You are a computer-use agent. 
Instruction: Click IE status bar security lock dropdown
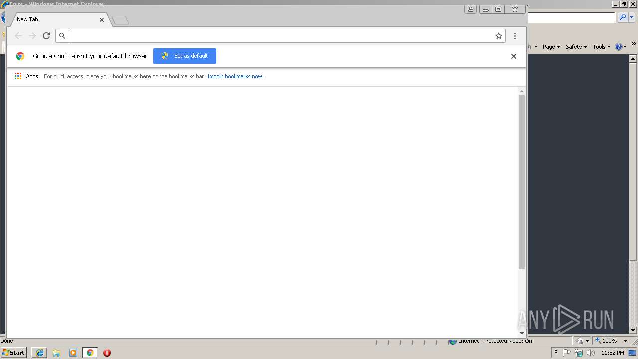583,341
